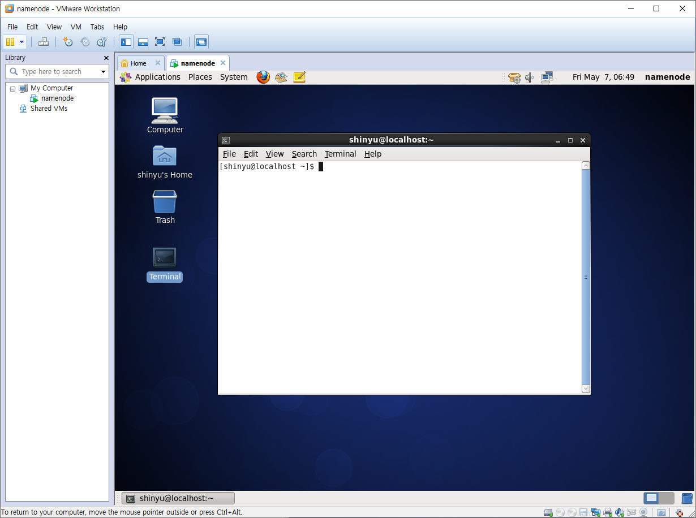696x518 pixels.
Task: Click the volume speaker tray icon
Action: [530, 77]
